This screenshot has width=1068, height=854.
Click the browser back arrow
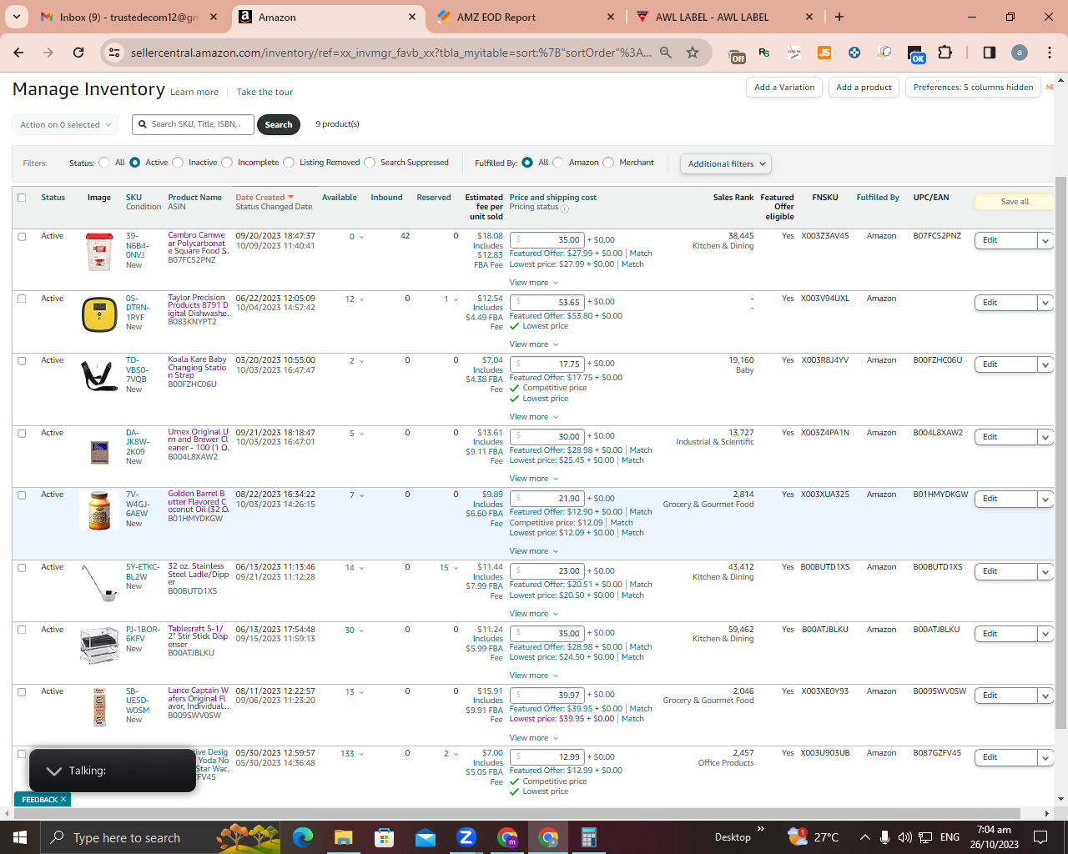pos(18,53)
